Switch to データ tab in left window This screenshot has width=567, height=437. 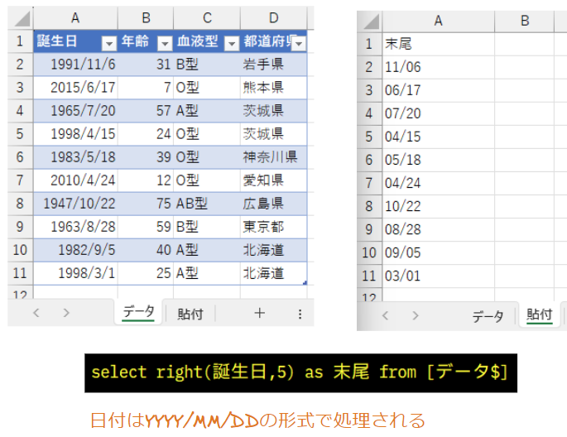click(138, 312)
